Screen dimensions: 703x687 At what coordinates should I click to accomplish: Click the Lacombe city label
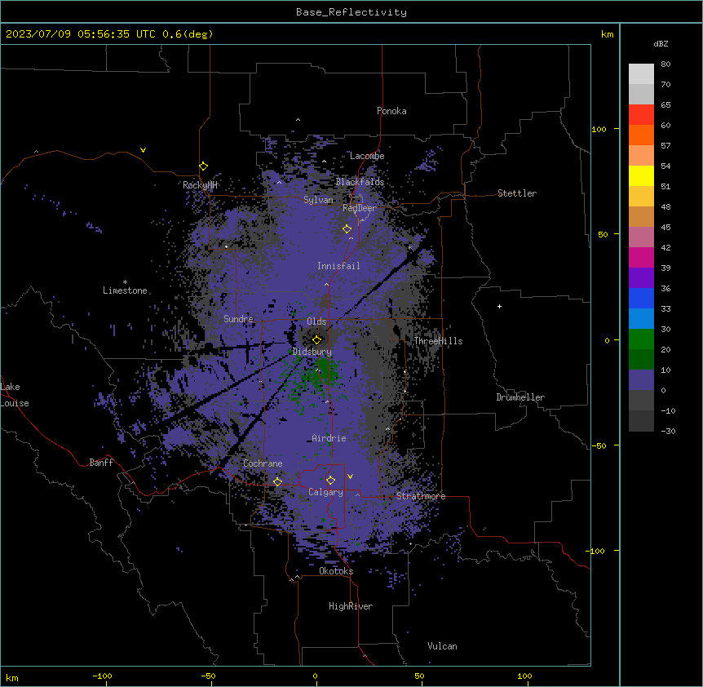(367, 156)
